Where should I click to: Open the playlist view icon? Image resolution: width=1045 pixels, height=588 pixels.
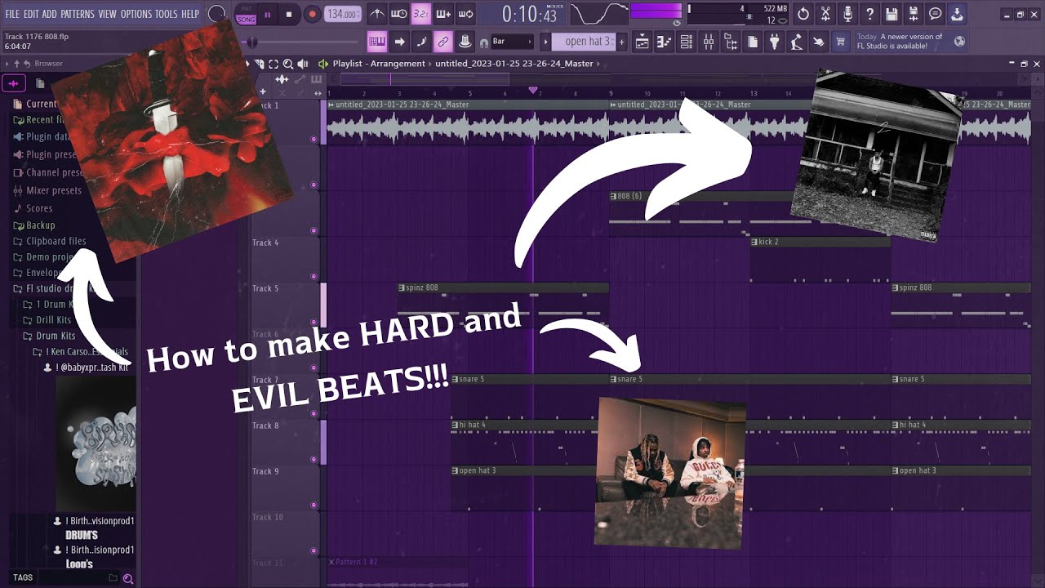[643, 42]
